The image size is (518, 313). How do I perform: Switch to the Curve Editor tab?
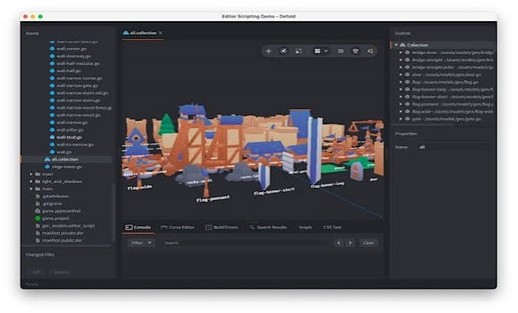(x=177, y=227)
